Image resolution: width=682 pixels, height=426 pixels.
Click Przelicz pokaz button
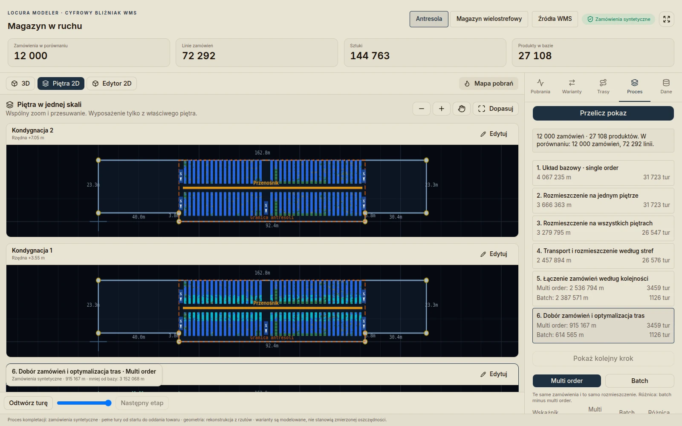point(603,113)
